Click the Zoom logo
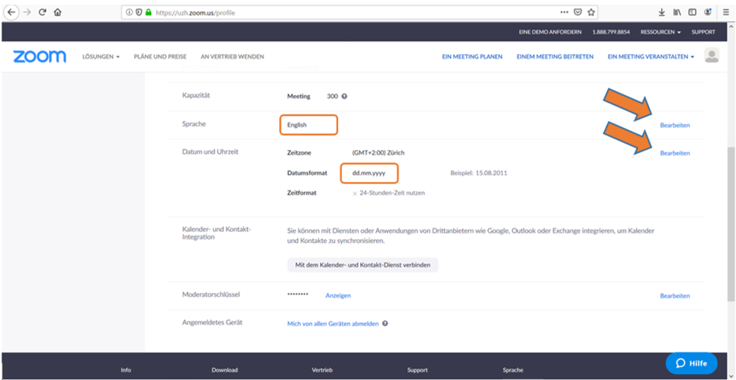Viewport: 736px width, 380px height. (40, 56)
